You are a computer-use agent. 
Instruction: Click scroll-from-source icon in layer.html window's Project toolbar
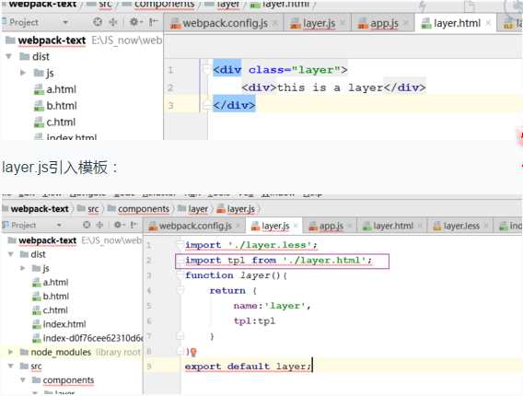(98, 22)
